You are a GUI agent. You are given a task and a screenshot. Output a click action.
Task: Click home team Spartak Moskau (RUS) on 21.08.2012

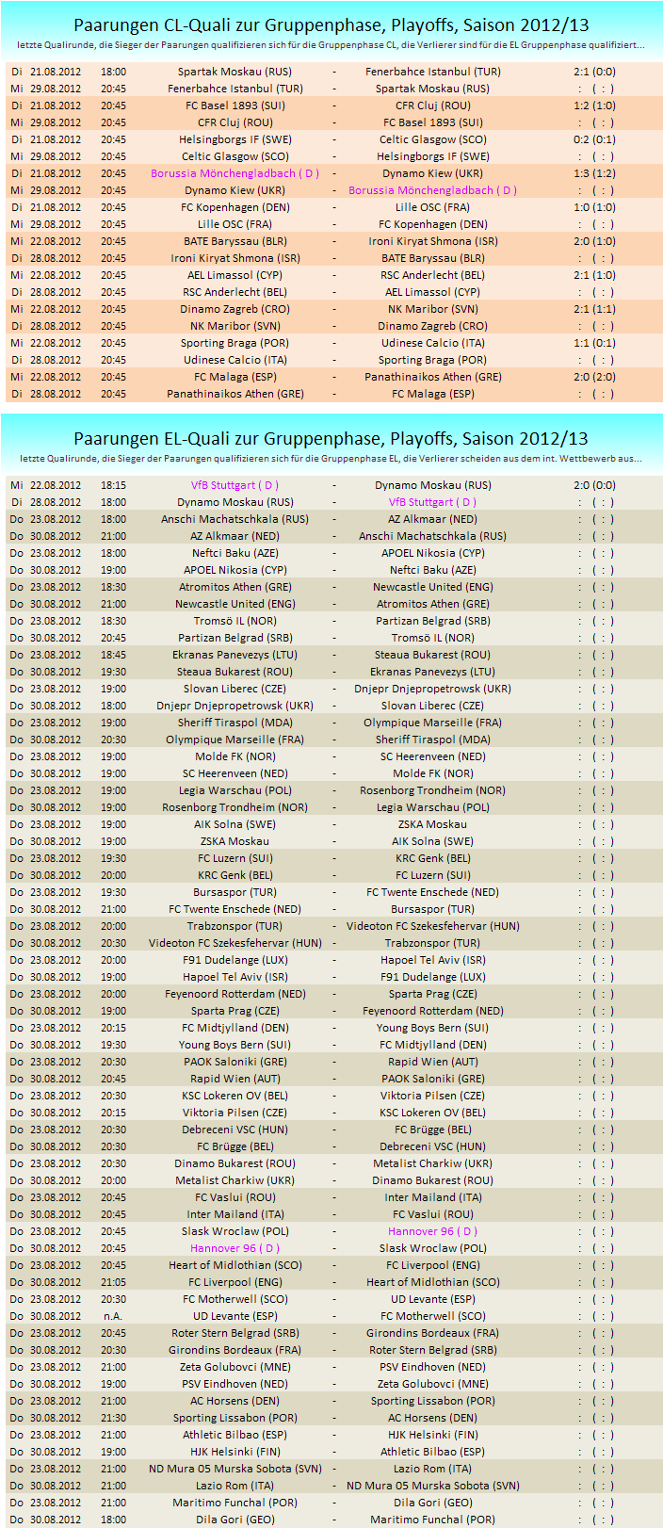tap(234, 72)
